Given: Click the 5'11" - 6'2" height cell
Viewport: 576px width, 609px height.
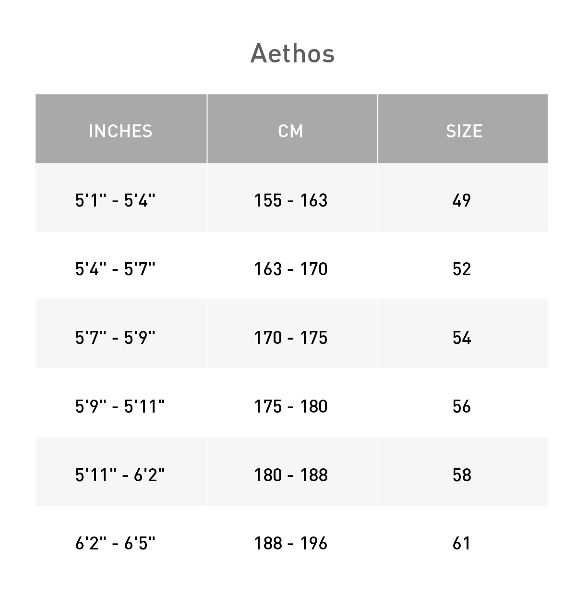Looking at the screenshot, I should pyautogui.click(x=120, y=475).
